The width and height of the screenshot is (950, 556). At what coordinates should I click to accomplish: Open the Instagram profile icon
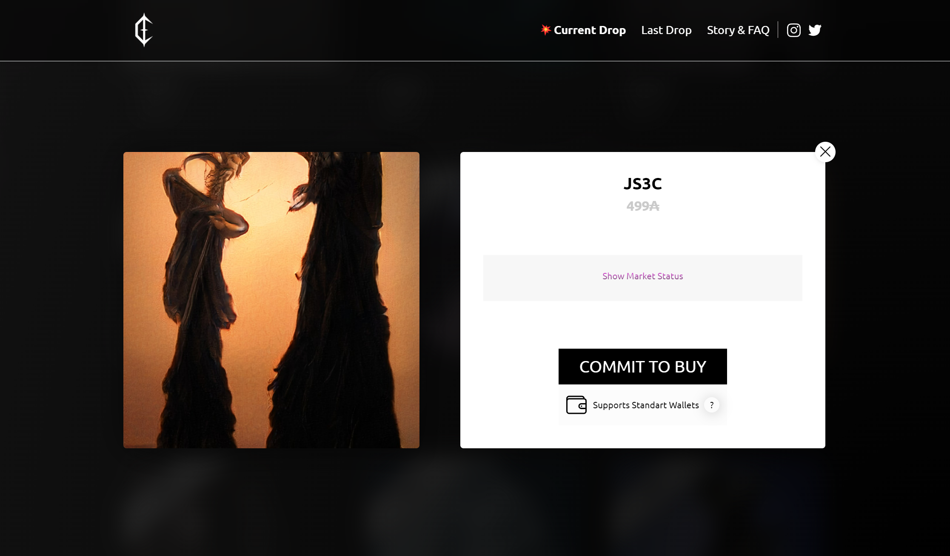tap(793, 30)
